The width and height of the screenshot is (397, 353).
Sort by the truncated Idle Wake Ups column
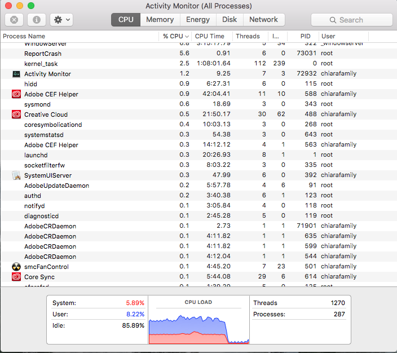click(277, 36)
